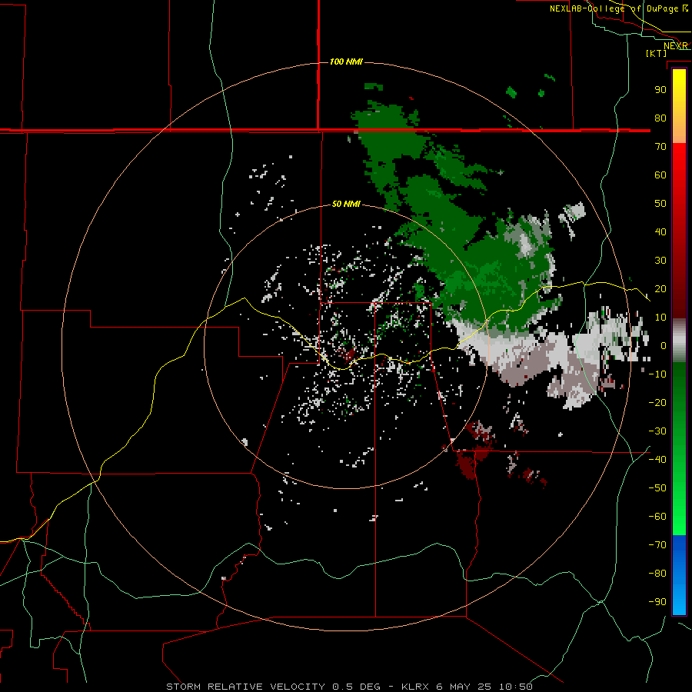Click the 60 value on velocity scale
The height and width of the screenshot is (692, 692).
pos(660,175)
